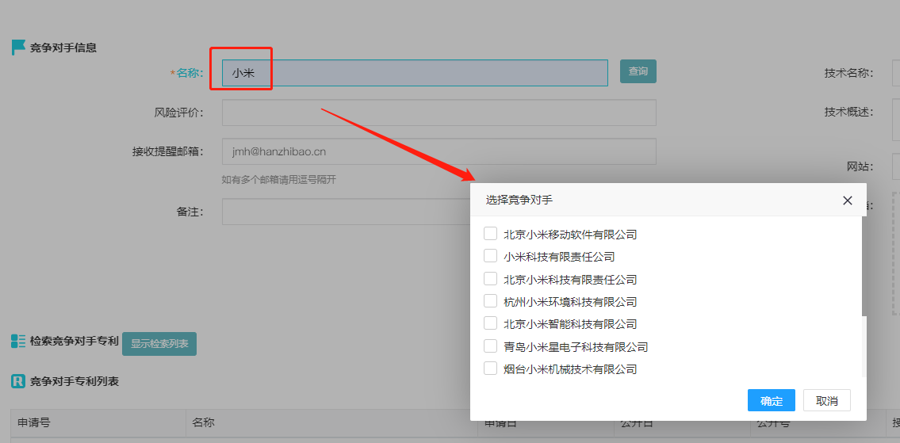Check 北京小米智能科技有限公司 checkbox

490,323
